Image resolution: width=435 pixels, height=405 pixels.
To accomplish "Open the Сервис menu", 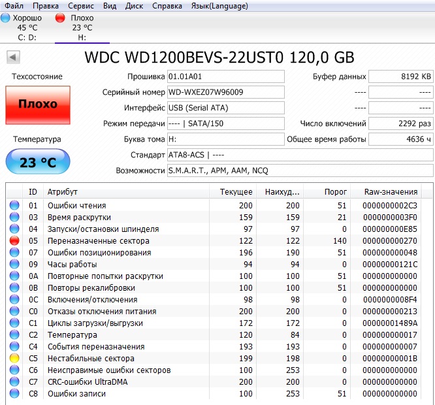I will click(81, 6).
